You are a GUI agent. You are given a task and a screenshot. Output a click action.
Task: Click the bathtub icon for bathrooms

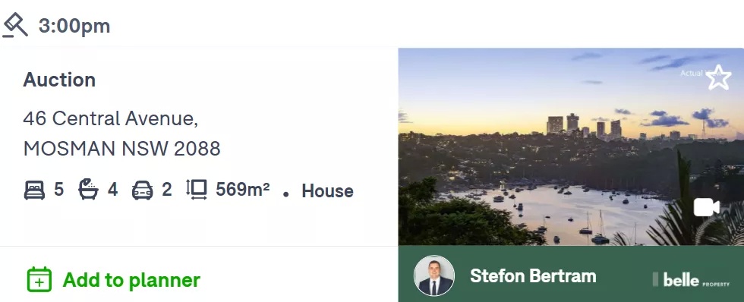pyautogui.click(x=88, y=189)
